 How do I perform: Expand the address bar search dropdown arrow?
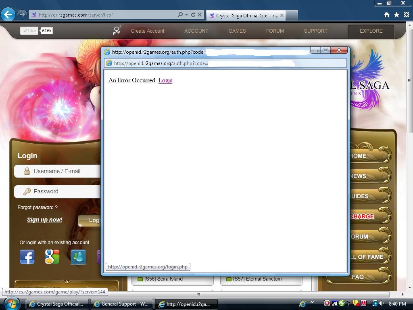point(186,15)
